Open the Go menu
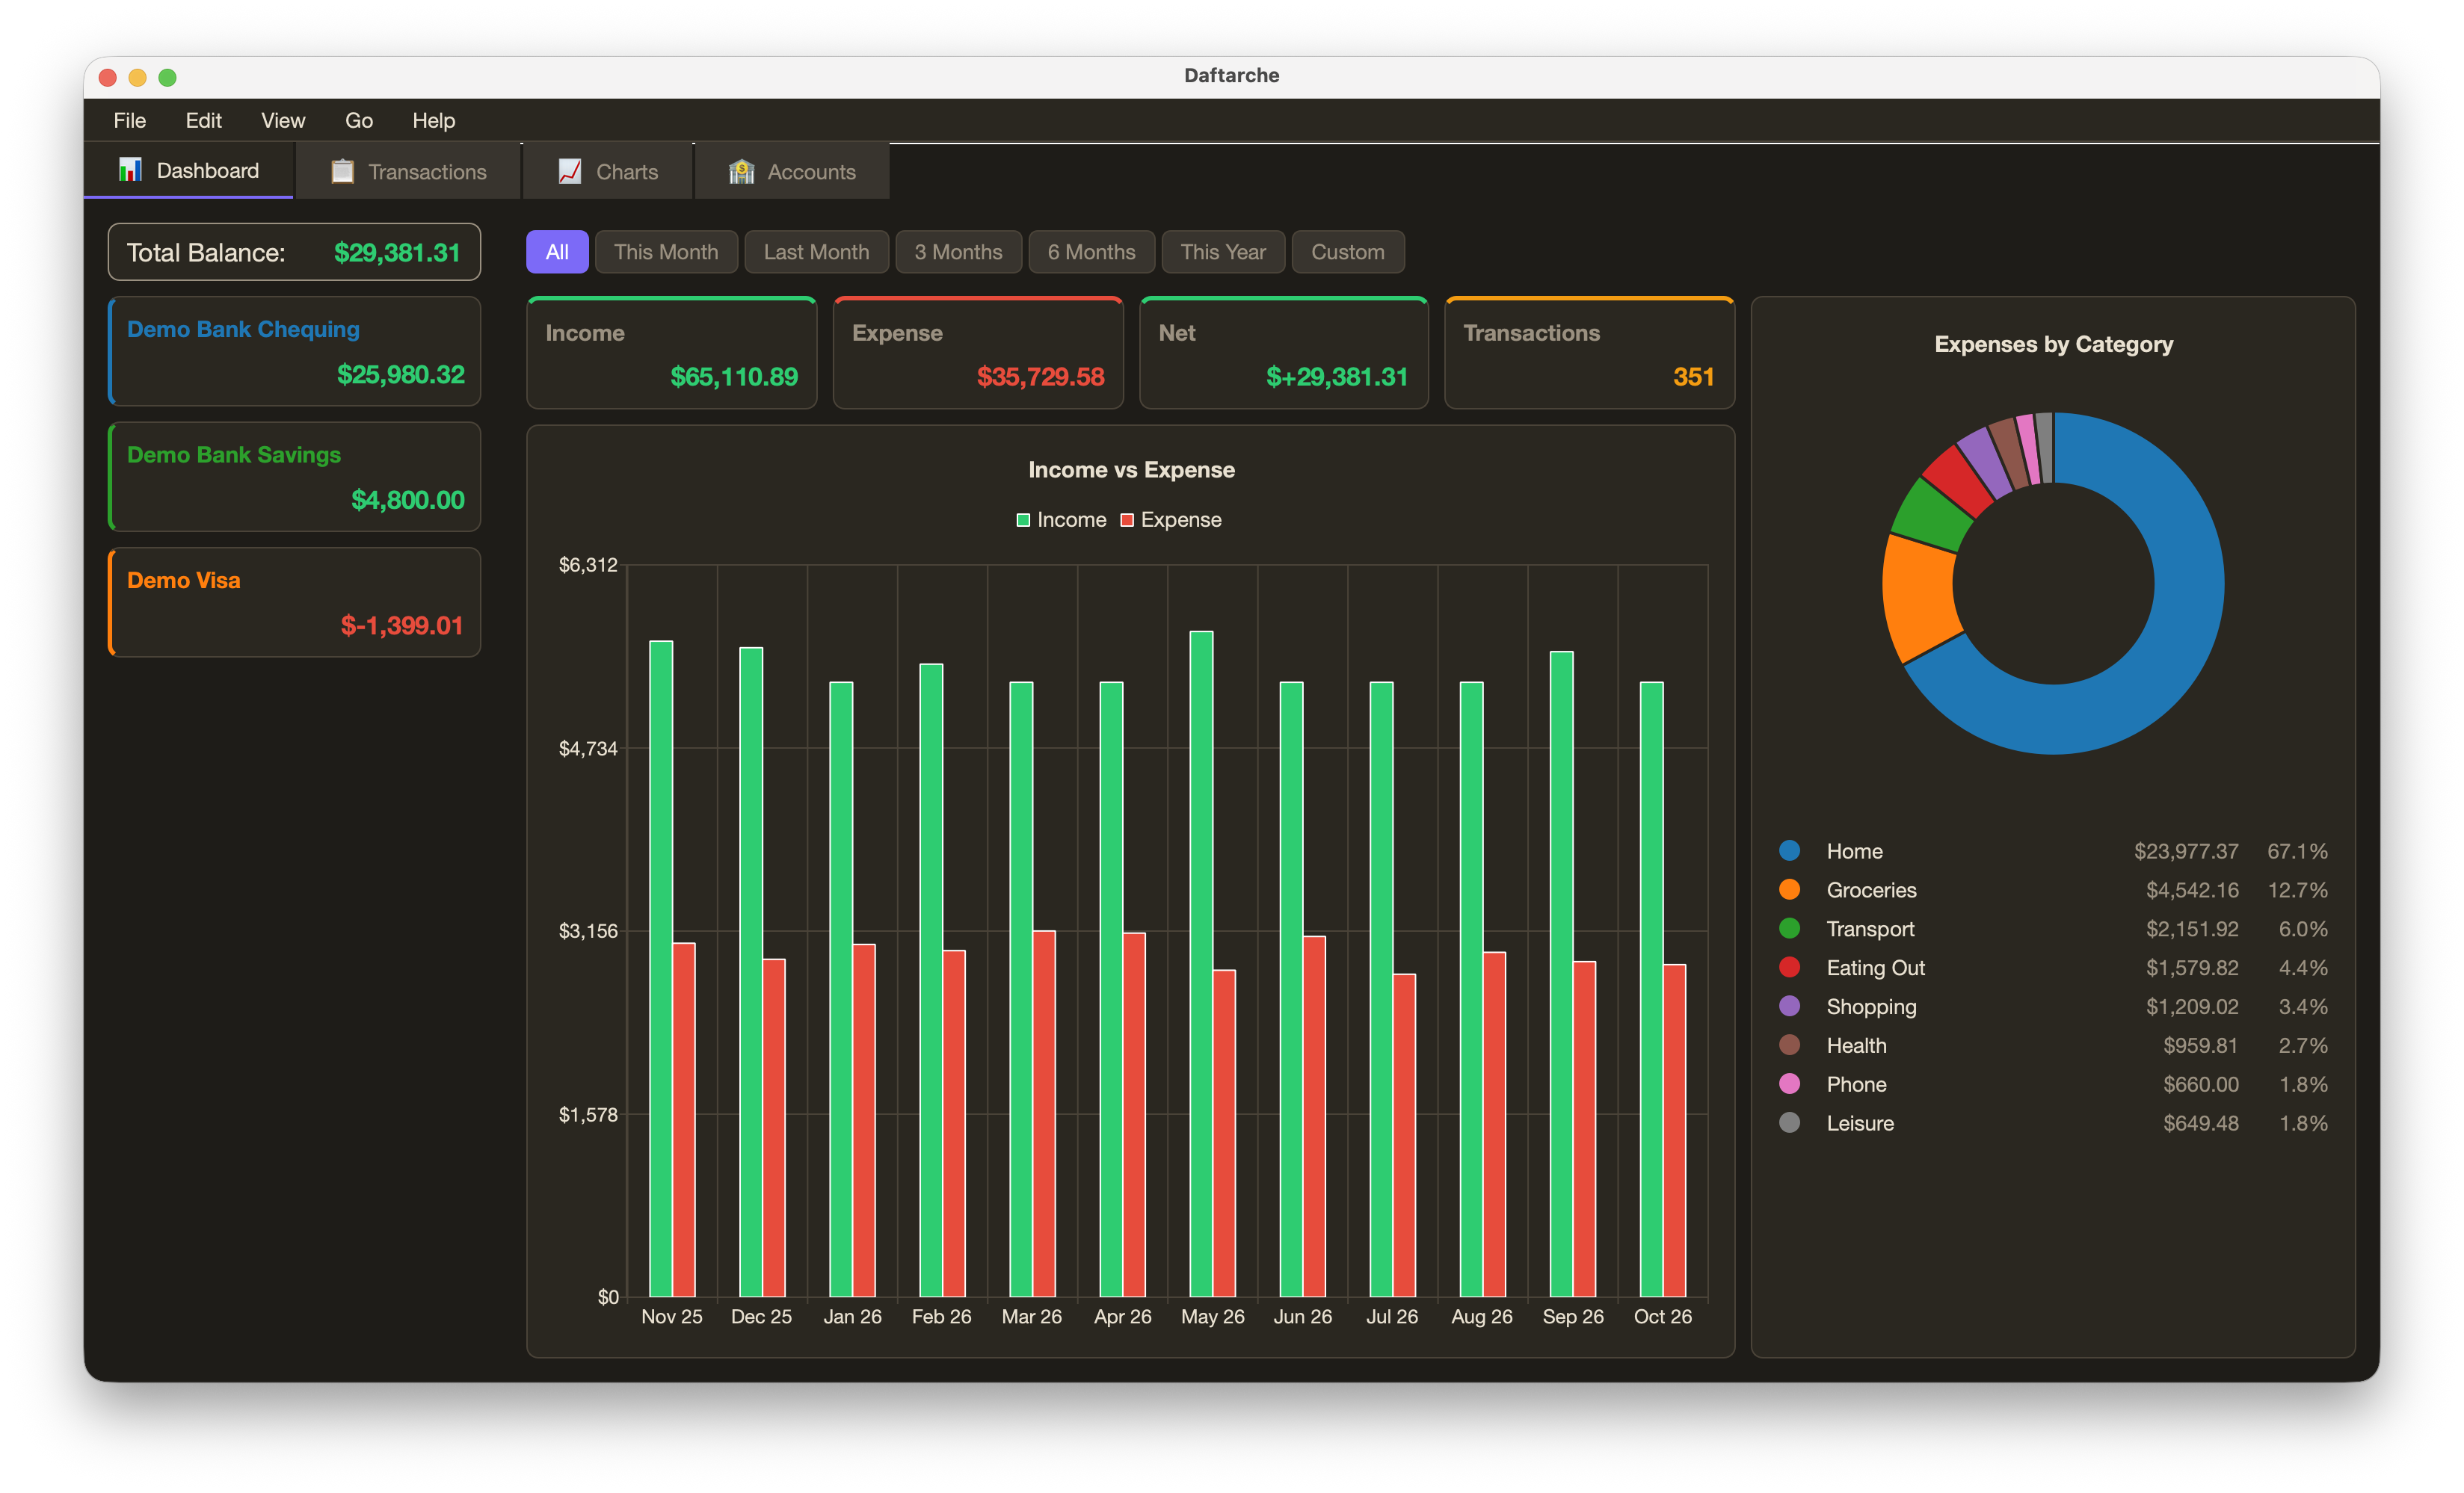 pos(359,120)
